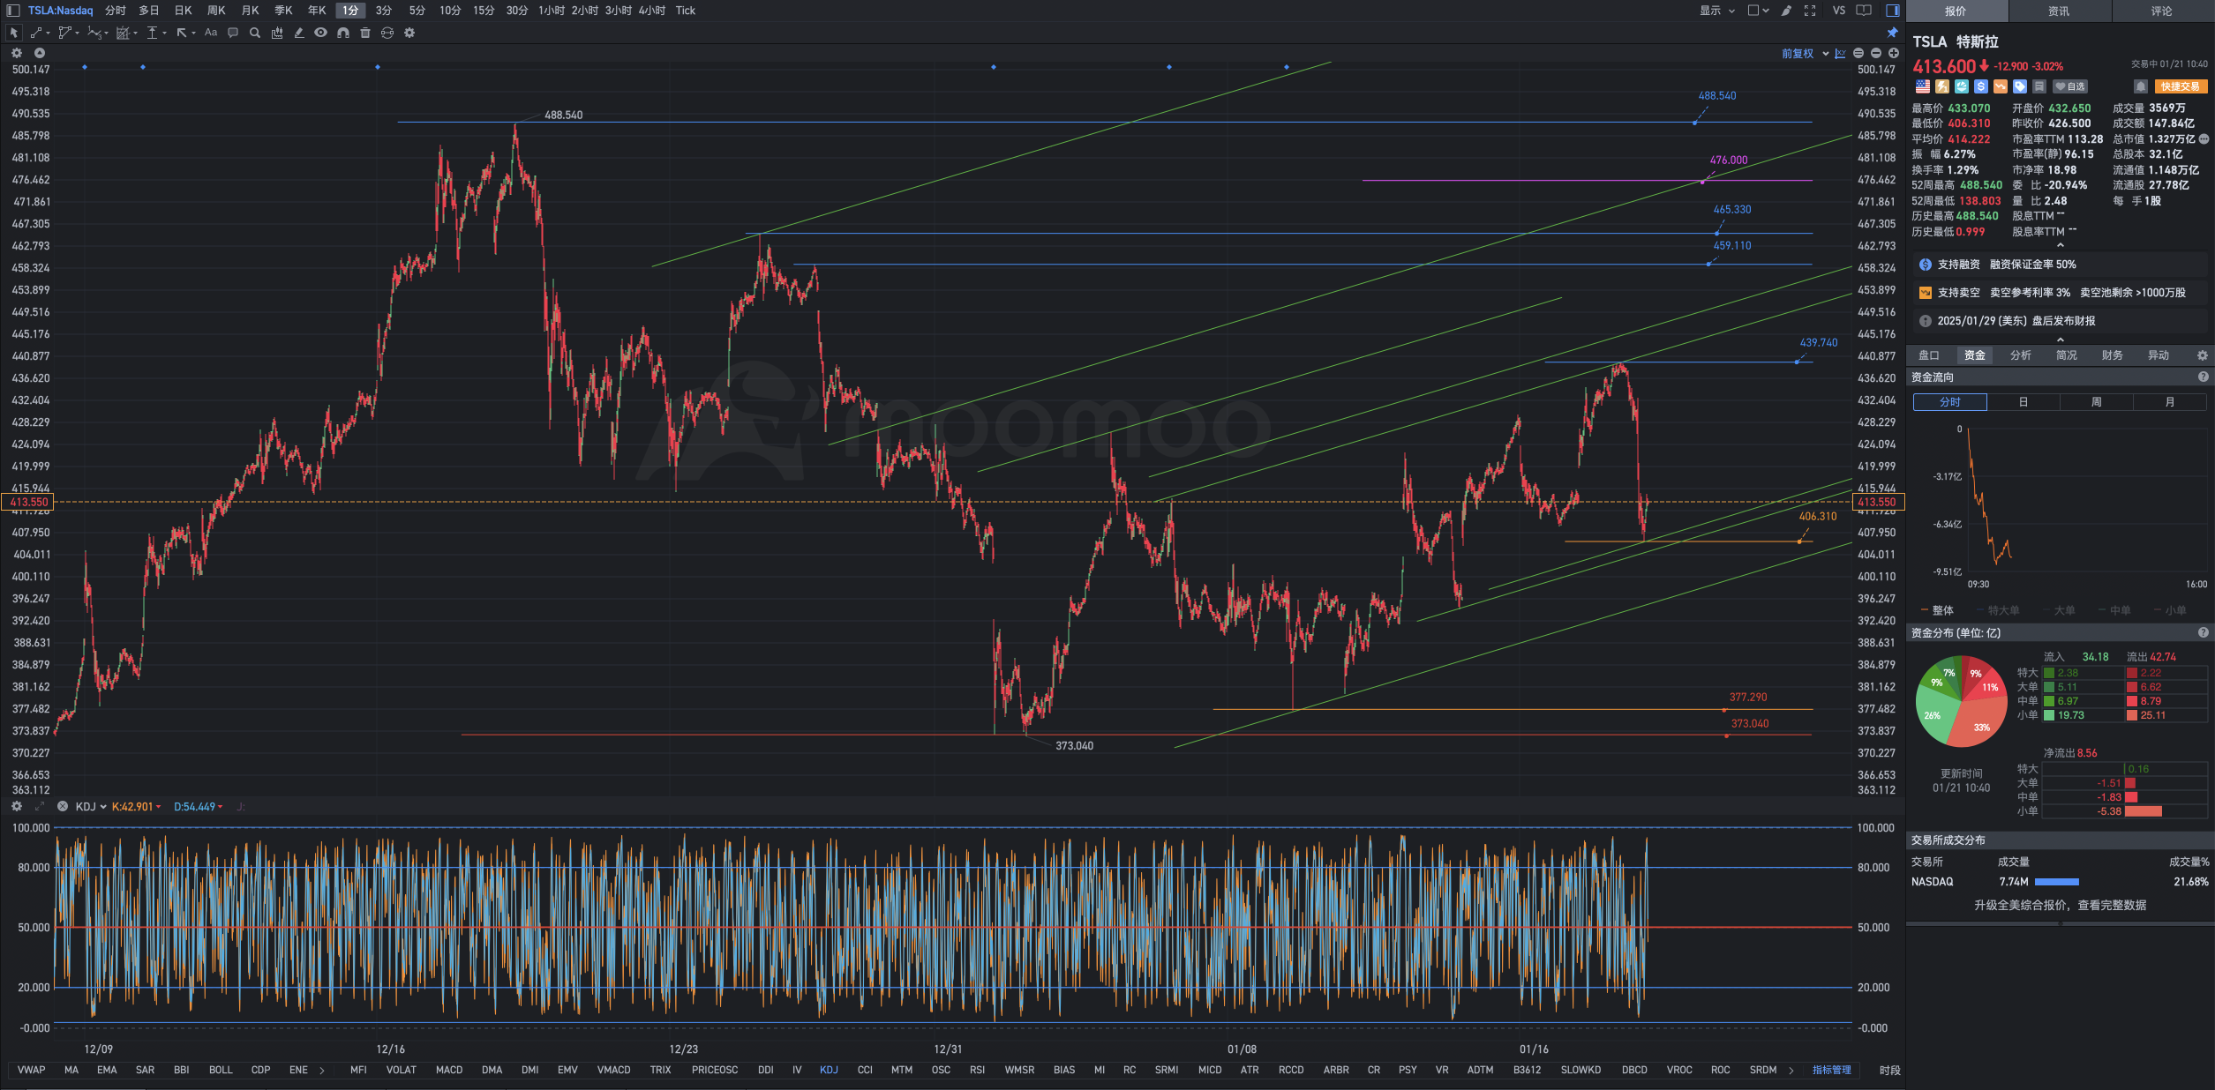Select the eraser drawing tool
The height and width of the screenshot is (1090, 2215).
point(299,33)
